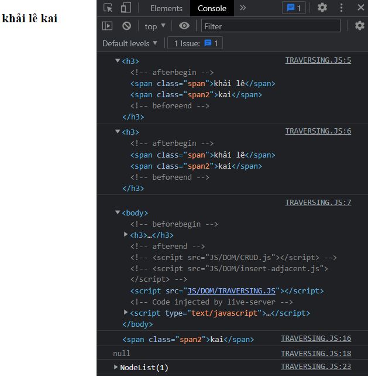368x376 pixels.
Task: Click the 'Code injected by live-server' comment
Action: pyautogui.click(x=212, y=302)
